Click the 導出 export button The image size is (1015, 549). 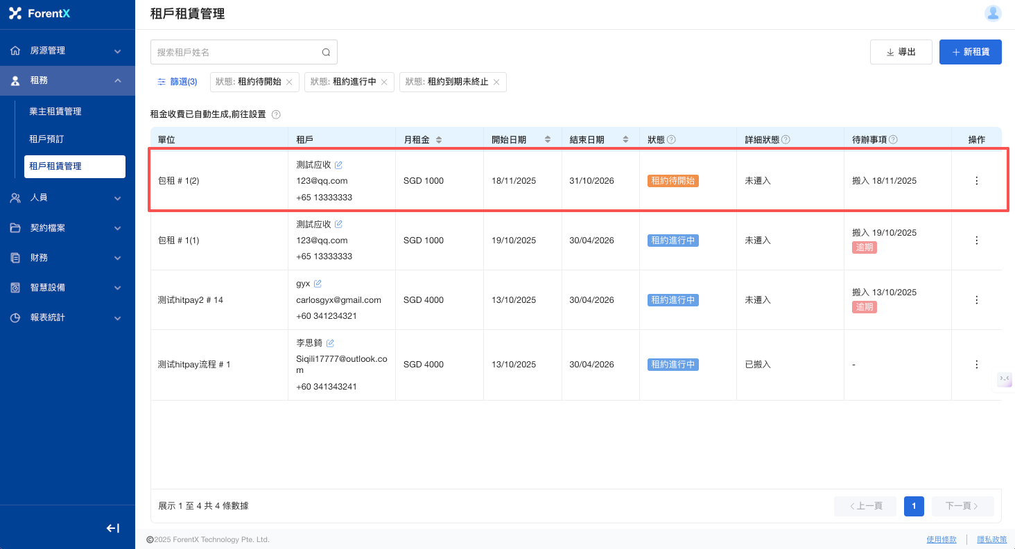[x=901, y=52]
